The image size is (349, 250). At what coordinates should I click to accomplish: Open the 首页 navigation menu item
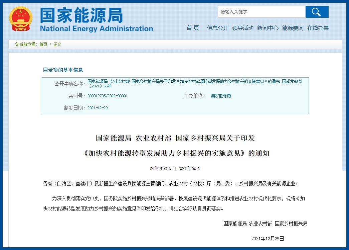pos(193,28)
